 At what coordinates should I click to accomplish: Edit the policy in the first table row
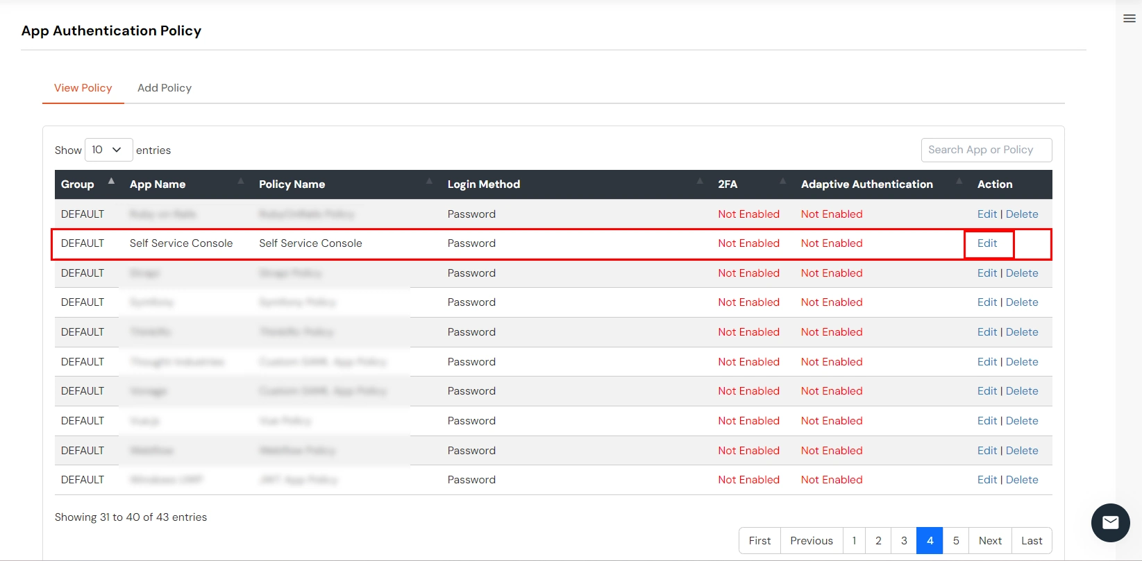pos(987,214)
